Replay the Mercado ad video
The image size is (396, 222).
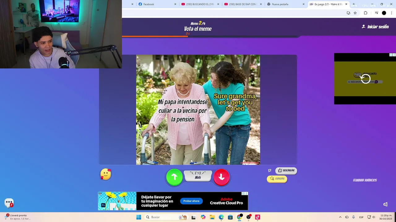click(x=366, y=79)
